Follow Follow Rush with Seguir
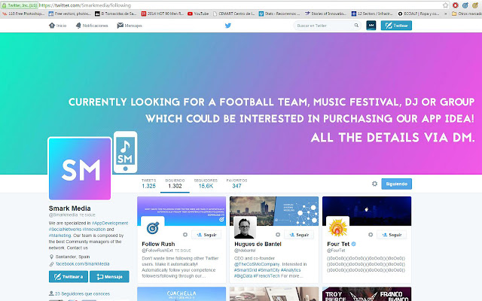Screen dimensions: 482x301 coord(206,235)
